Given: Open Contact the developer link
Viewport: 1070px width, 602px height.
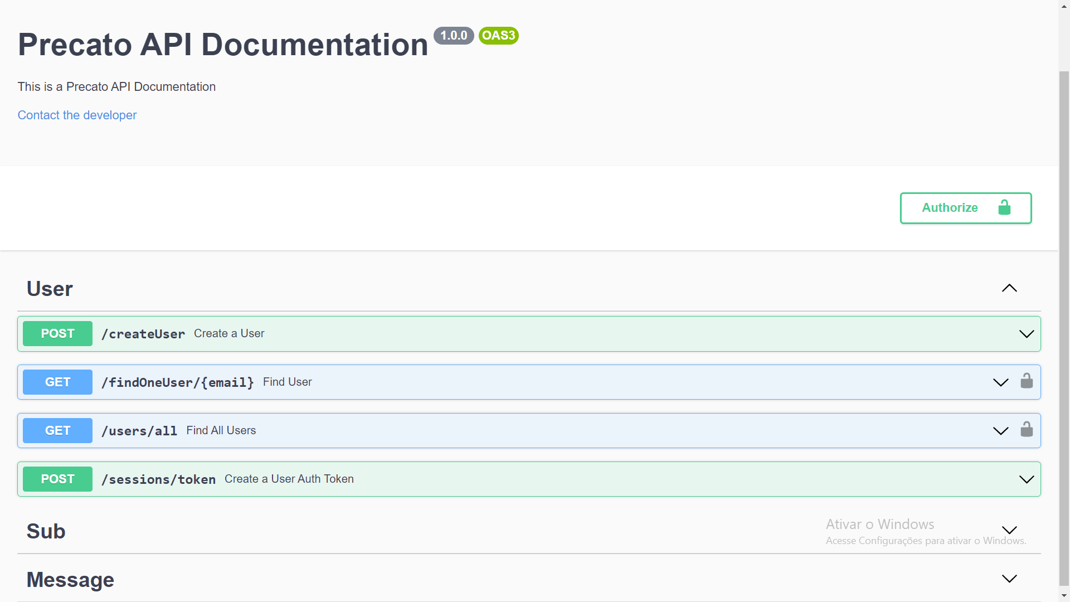Looking at the screenshot, I should click(x=77, y=115).
